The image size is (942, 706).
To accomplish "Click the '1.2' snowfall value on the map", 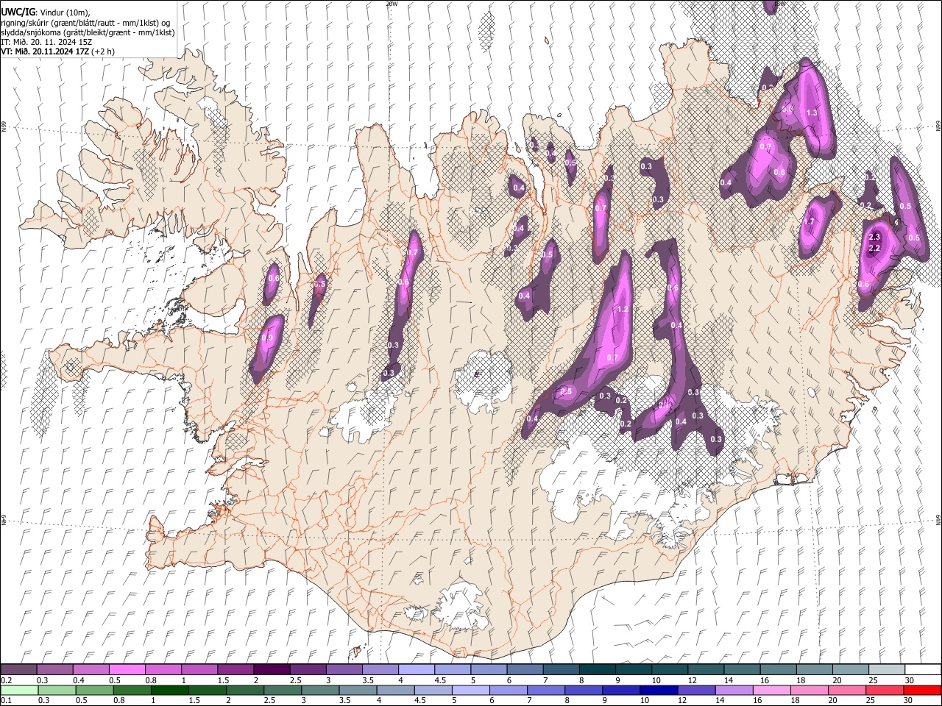I will click(623, 309).
